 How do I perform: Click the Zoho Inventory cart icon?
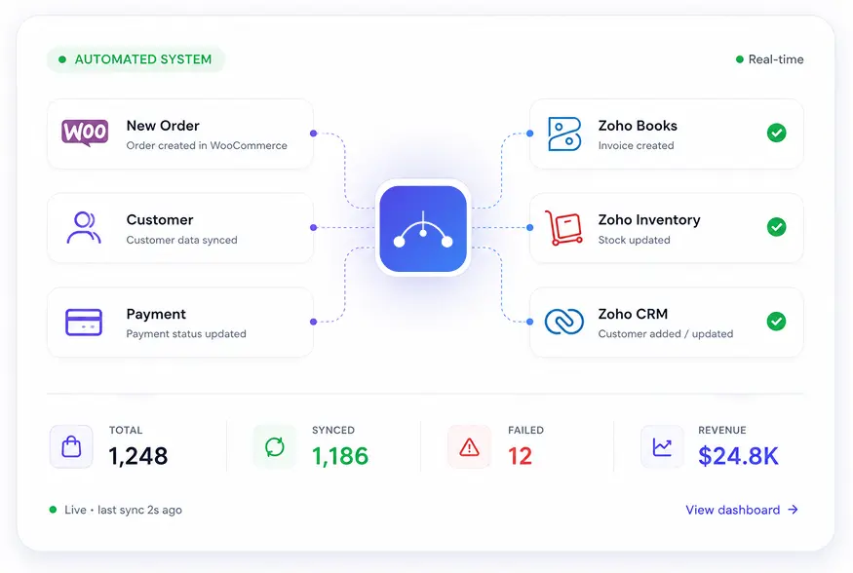tap(564, 228)
